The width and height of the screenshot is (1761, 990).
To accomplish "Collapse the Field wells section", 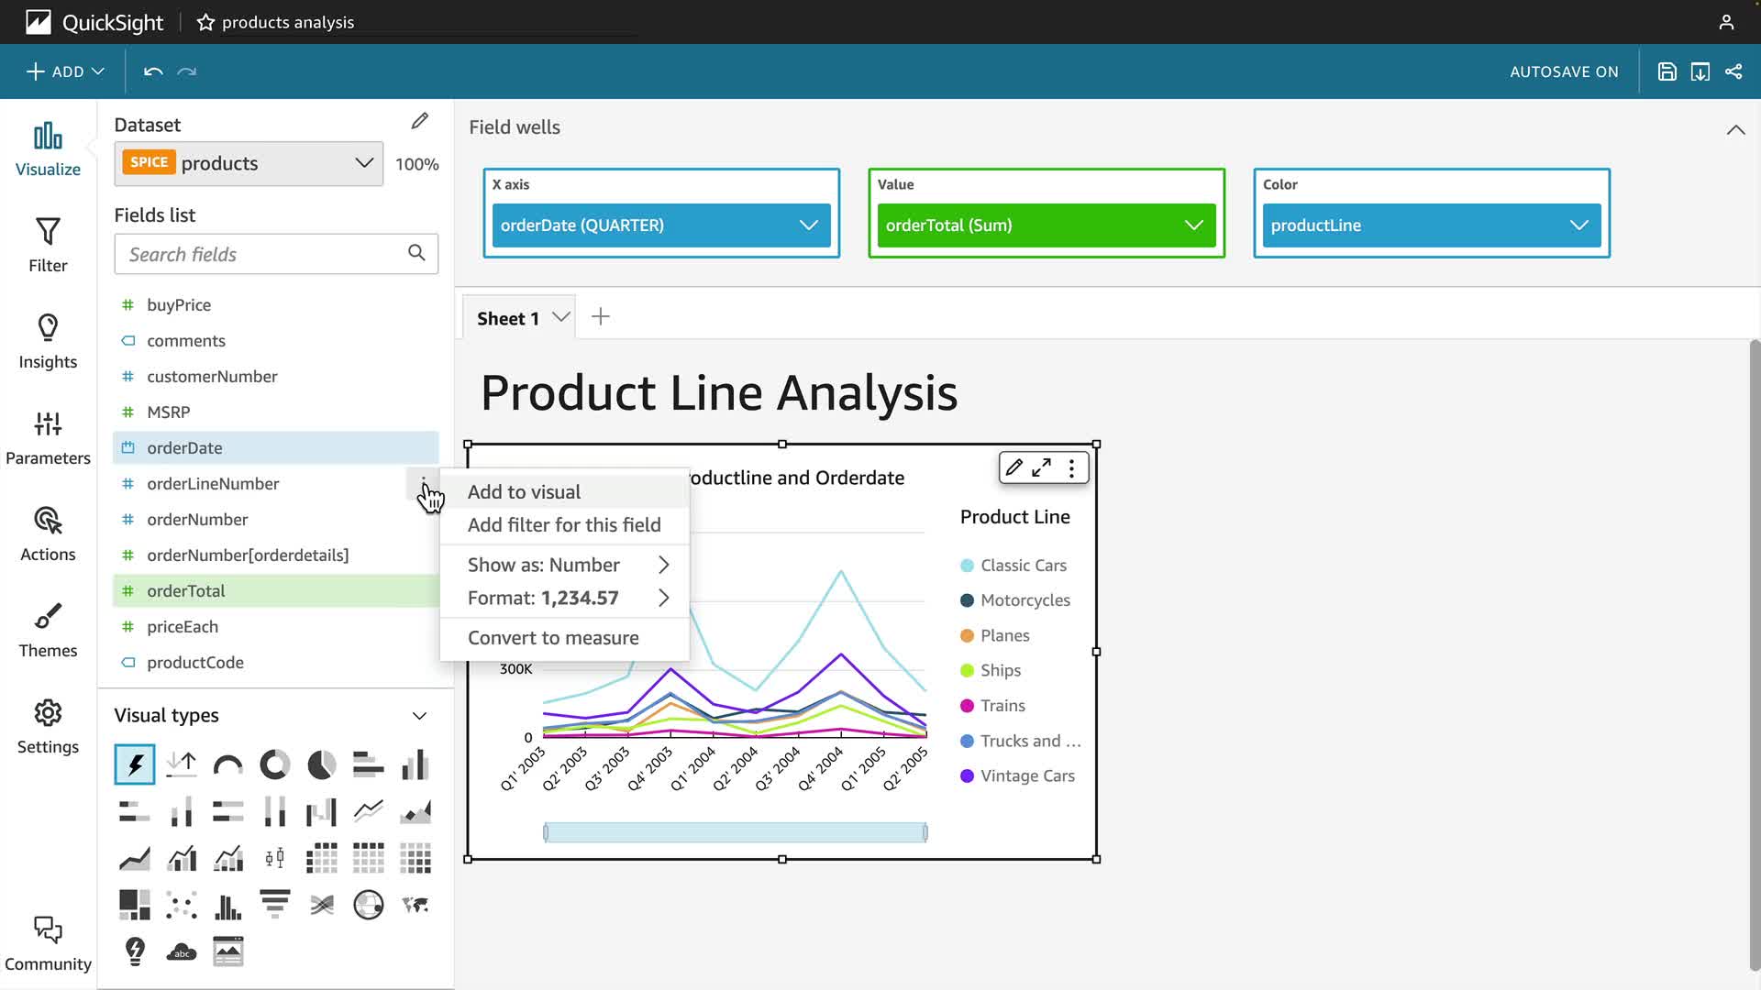I will 1735,129.
